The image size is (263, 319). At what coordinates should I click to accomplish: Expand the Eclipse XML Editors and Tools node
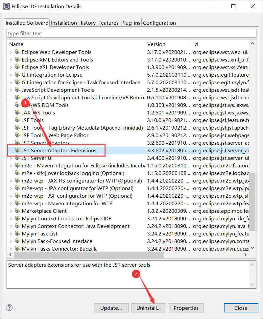pyautogui.click(x=10, y=60)
